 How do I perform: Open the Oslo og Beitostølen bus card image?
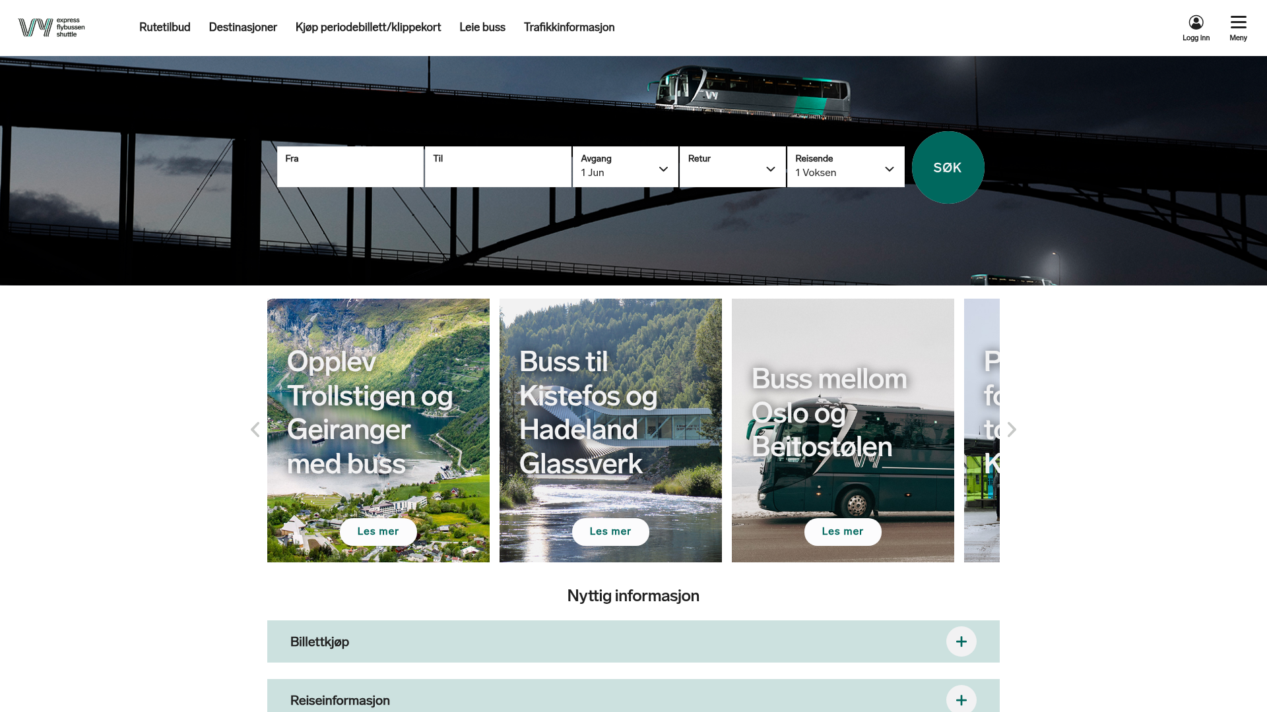(x=843, y=430)
